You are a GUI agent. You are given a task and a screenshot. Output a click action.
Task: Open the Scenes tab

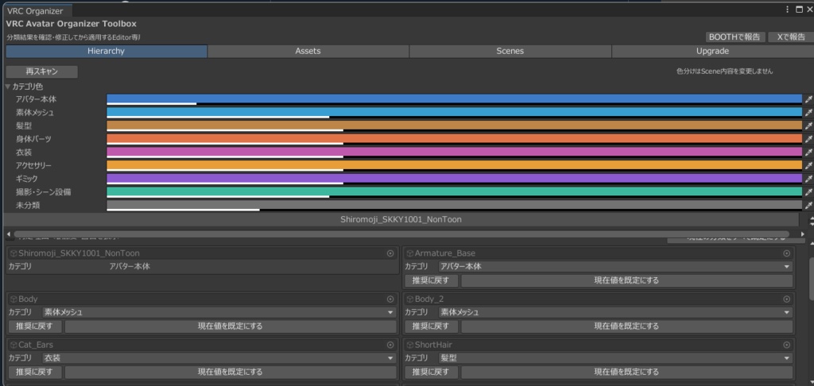coord(510,52)
